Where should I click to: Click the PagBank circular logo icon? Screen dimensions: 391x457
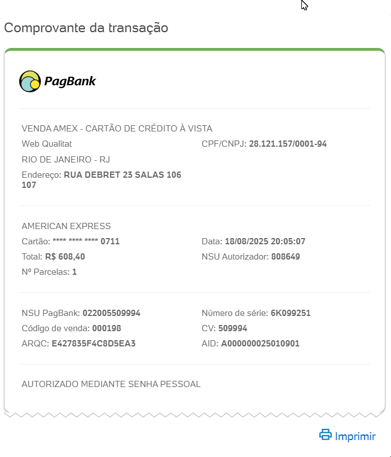pyautogui.click(x=30, y=81)
